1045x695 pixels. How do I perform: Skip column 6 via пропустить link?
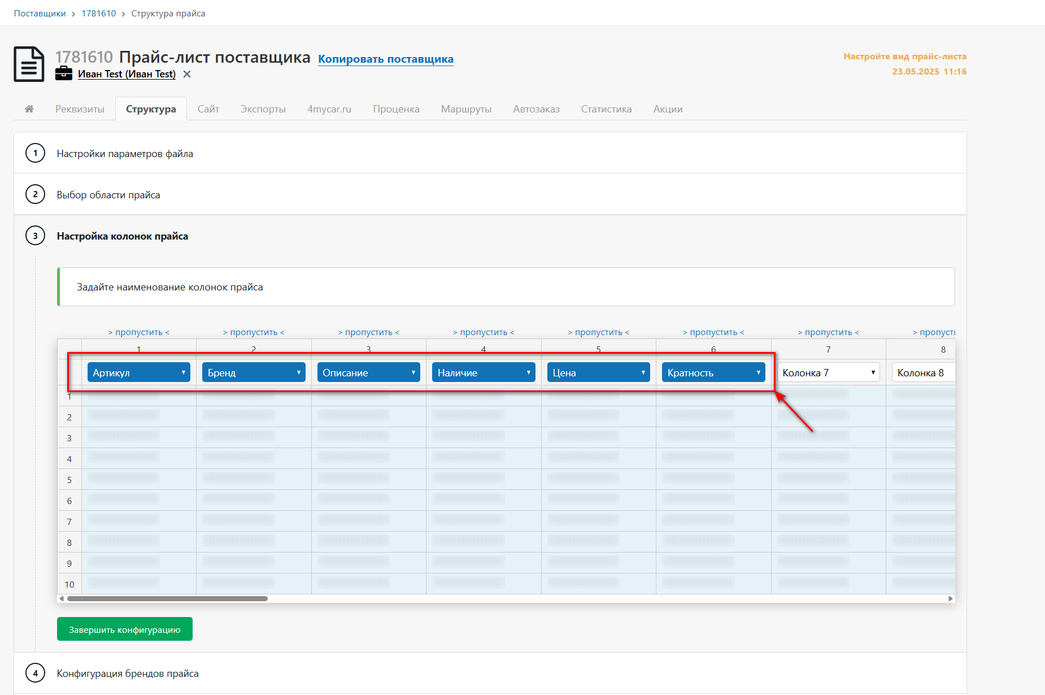(713, 332)
